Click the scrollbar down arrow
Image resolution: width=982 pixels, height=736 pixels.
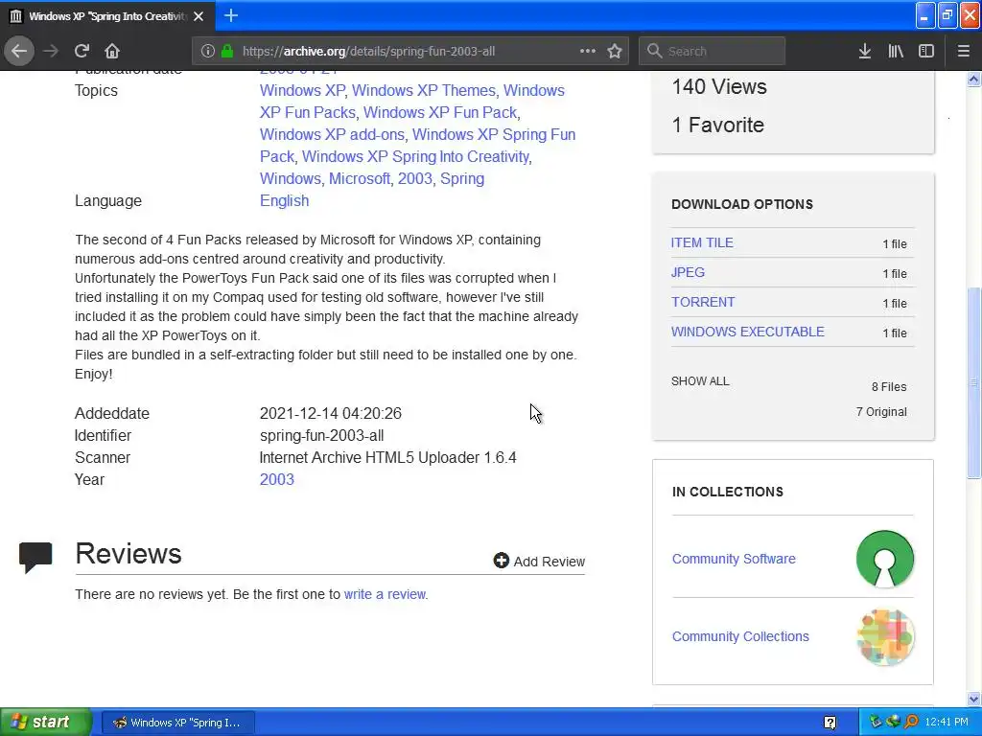[x=973, y=699]
